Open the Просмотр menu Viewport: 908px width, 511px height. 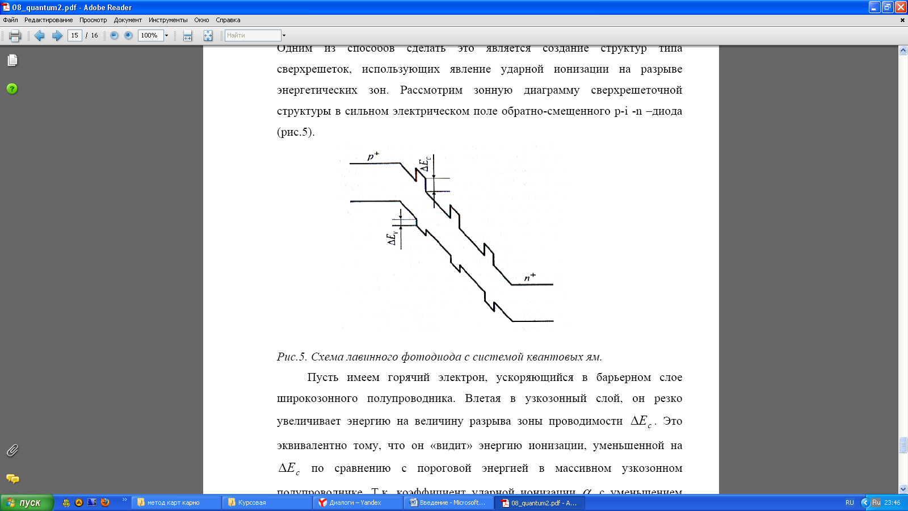pyautogui.click(x=93, y=20)
